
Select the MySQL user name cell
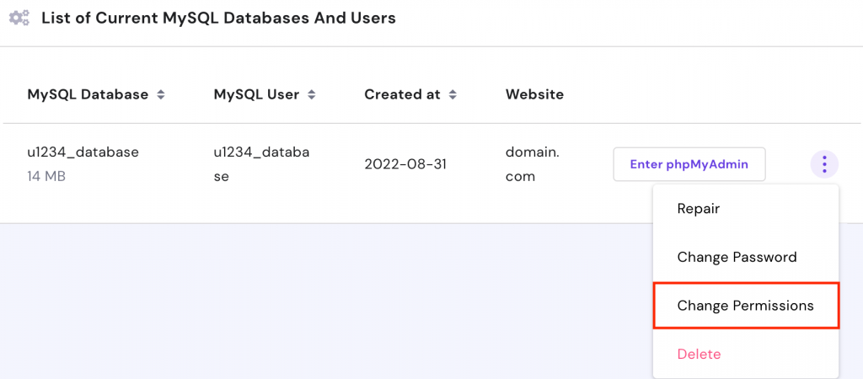pos(261,164)
